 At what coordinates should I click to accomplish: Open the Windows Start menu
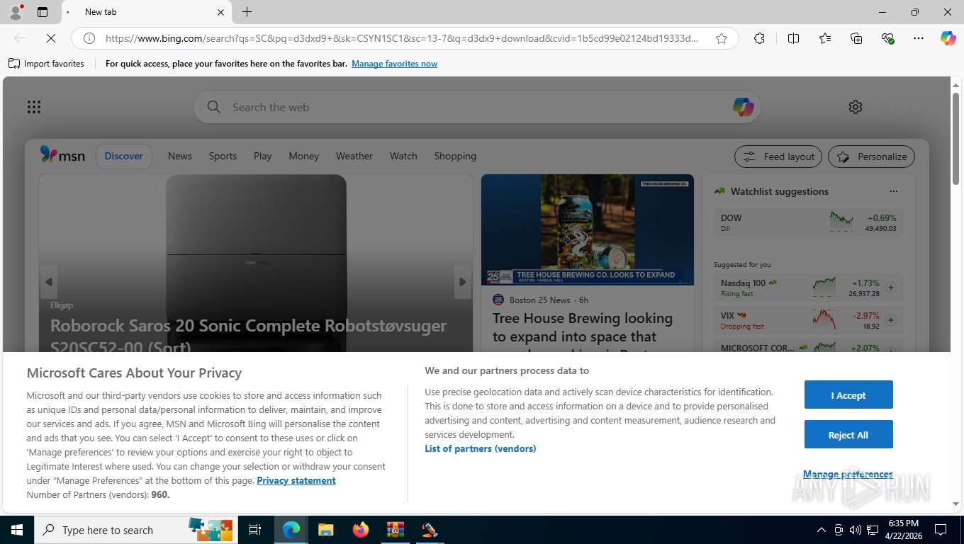(x=16, y=530)
